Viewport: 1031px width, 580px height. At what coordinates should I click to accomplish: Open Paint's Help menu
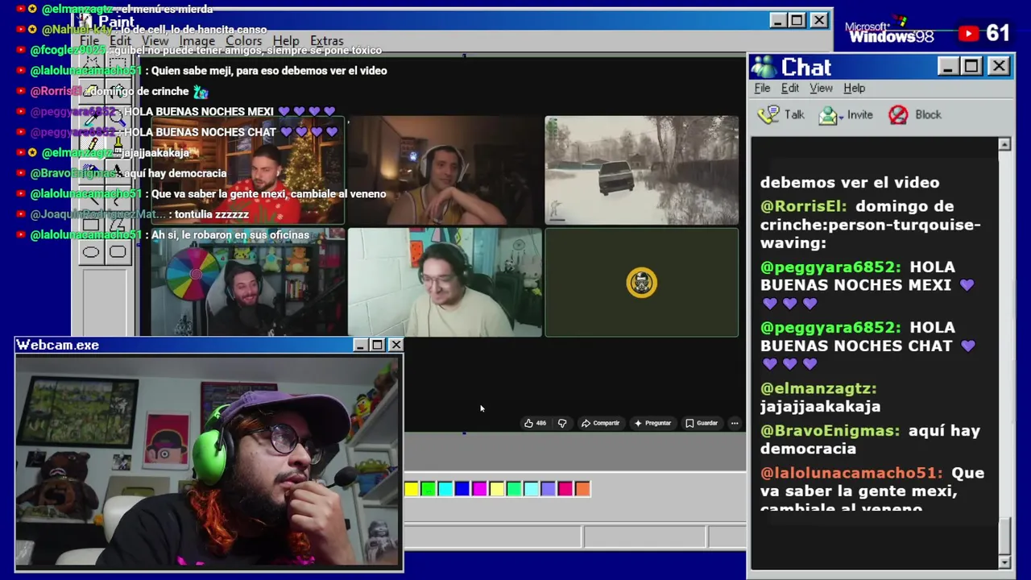(x=286, y=41)
